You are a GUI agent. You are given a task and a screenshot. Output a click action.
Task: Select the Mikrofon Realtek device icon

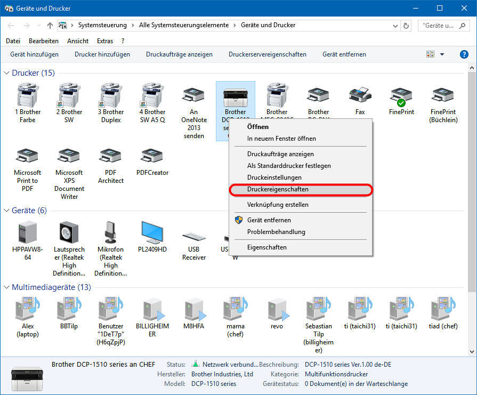pyautogui.click(x=110, y=233)
